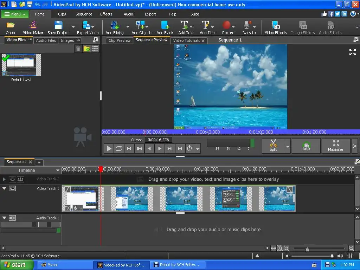Select the Debut 1.avi thumbnail
The image size is (360, 270).
(21, 65)
